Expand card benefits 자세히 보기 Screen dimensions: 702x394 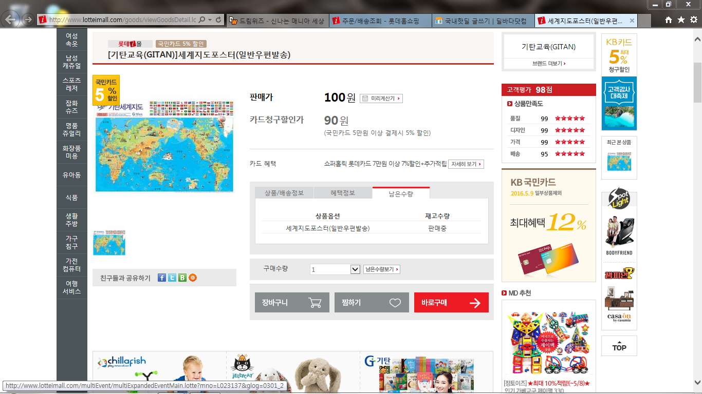click(466, 164)
